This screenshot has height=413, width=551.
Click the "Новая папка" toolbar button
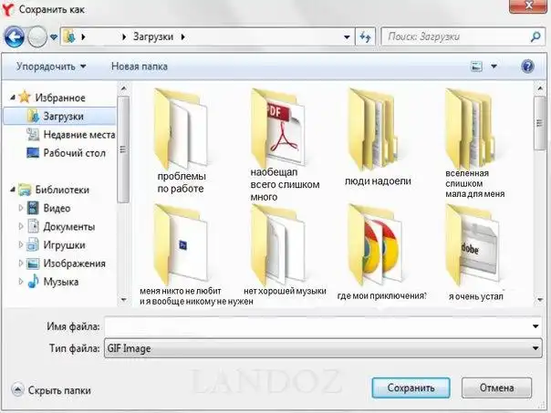click(140, 67)
